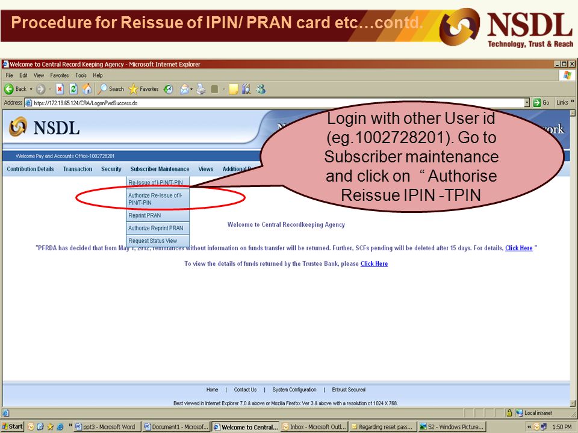Expand the Mail button dropdown arrow
578x433 pixels.
[191, 89]
